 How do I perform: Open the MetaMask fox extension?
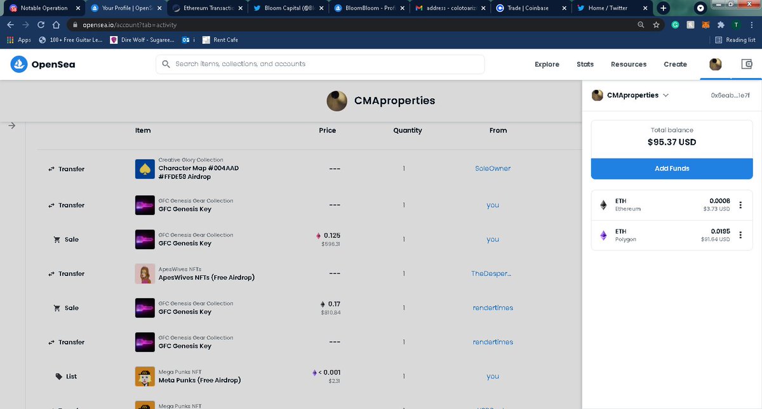tap(705, 25)
